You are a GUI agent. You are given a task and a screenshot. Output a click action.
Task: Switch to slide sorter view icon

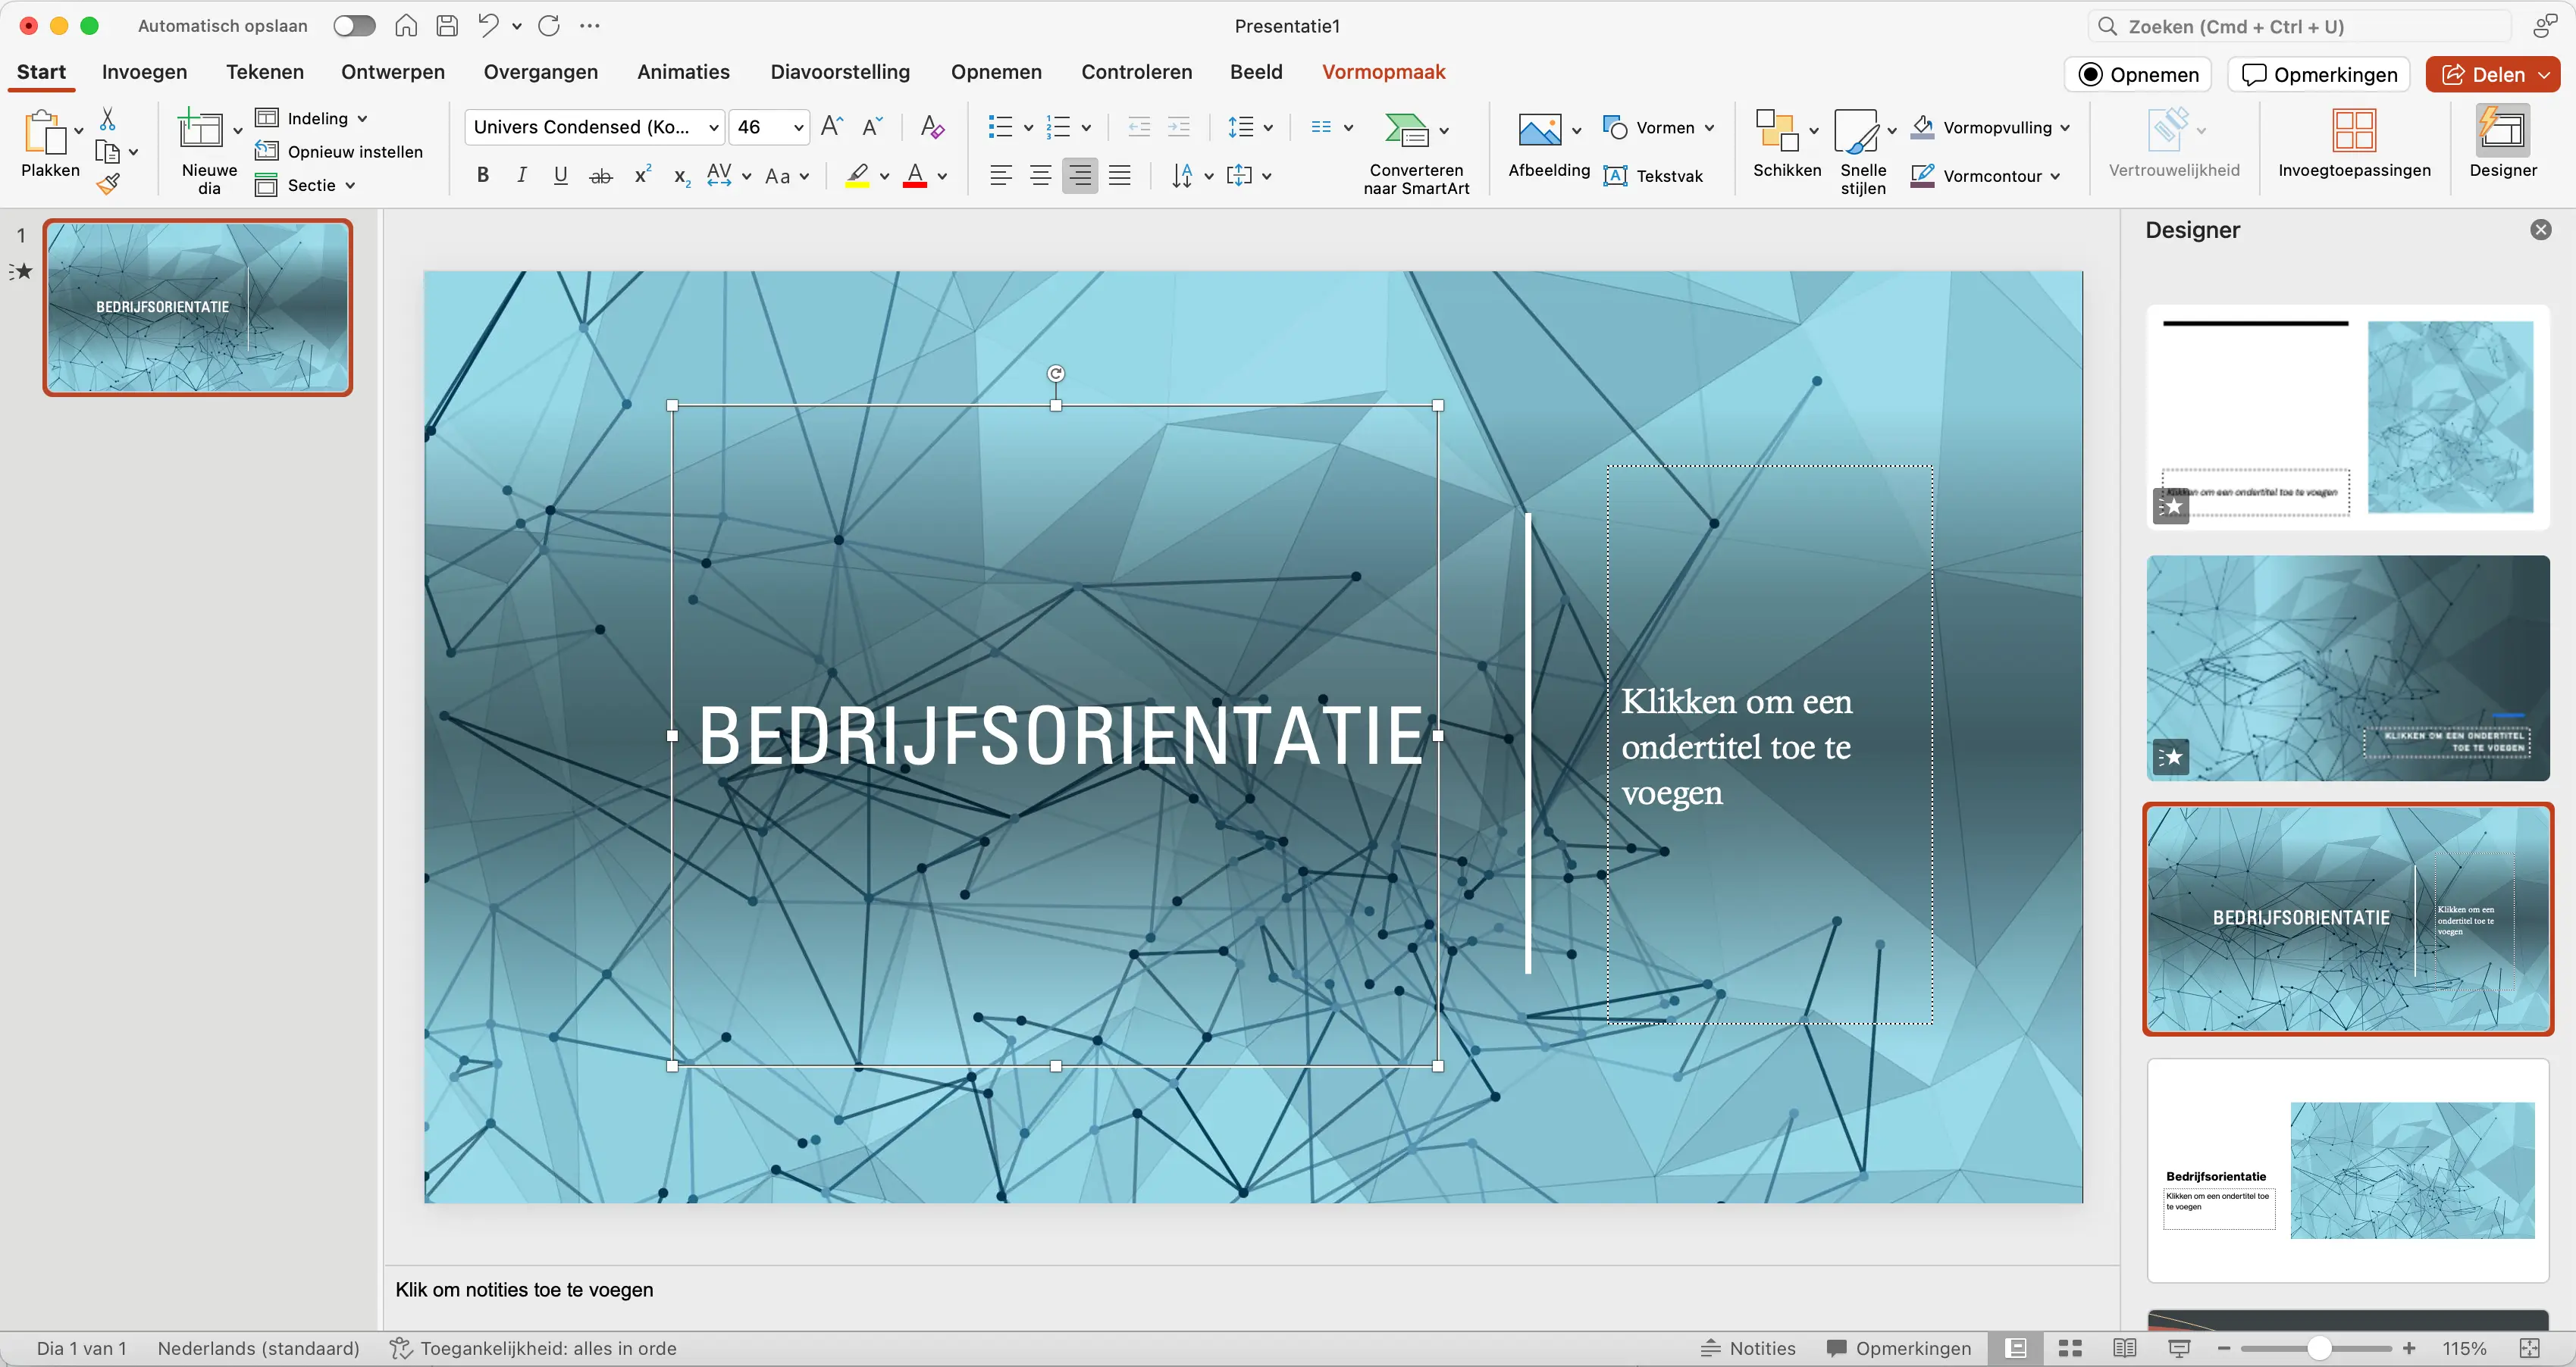tap(2070, 1348)
